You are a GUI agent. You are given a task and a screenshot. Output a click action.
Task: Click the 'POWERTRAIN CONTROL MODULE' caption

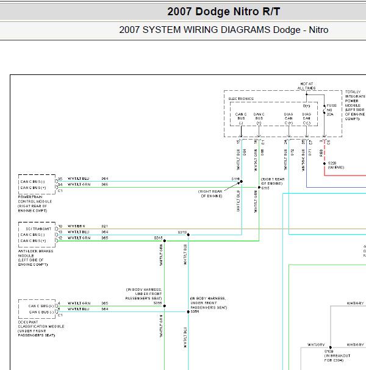[35, 204]
